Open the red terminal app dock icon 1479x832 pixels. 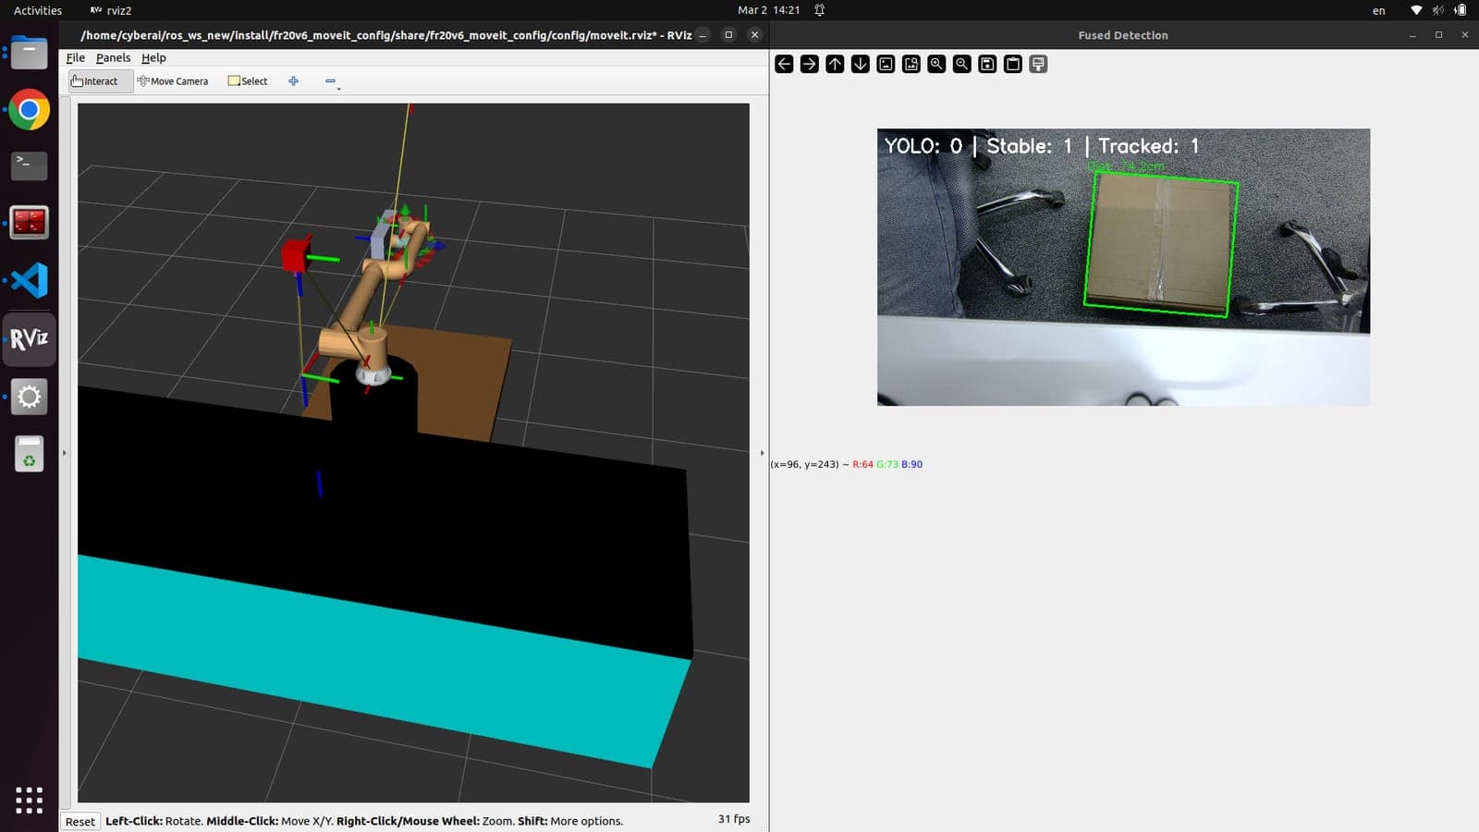pos(29,223)
